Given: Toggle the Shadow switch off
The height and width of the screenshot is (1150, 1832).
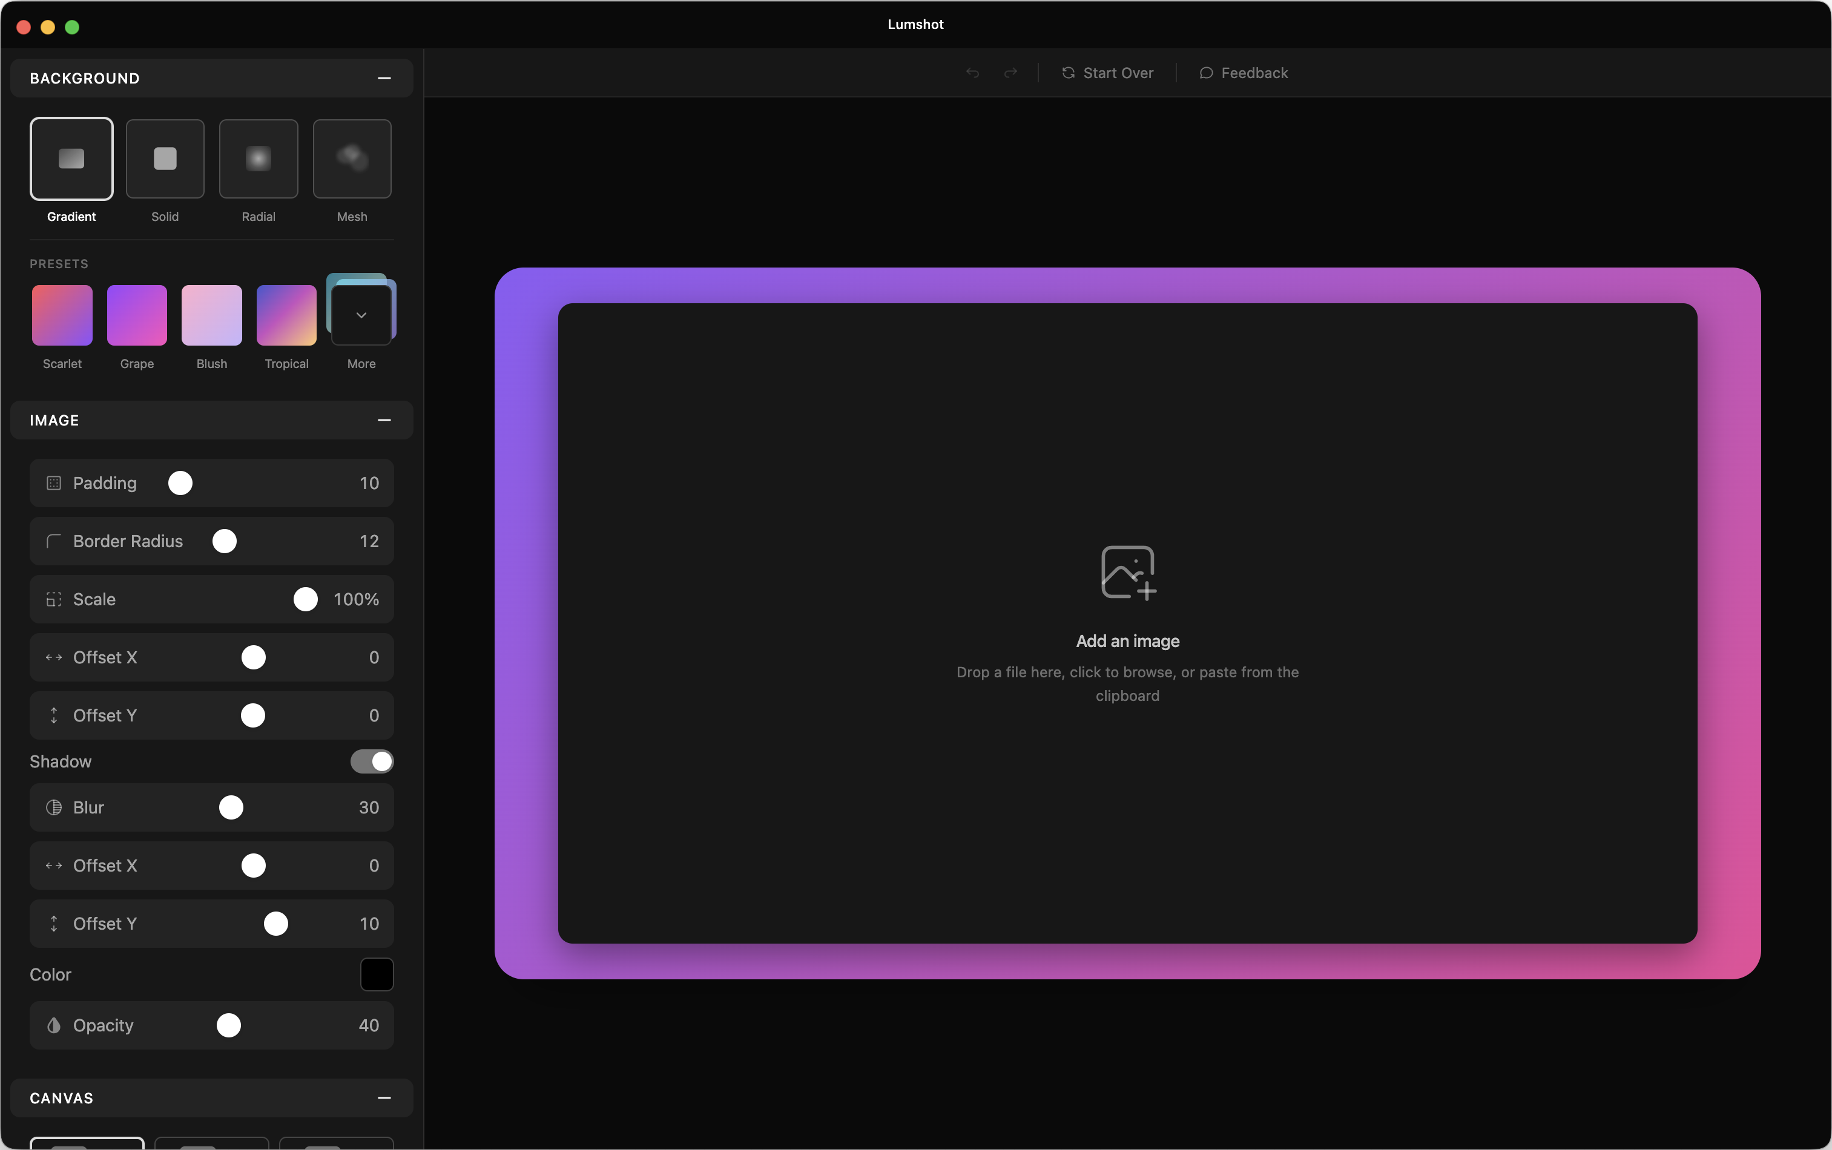Looking at the screenshot, I should pyautogui.click(x=372, y=761).
